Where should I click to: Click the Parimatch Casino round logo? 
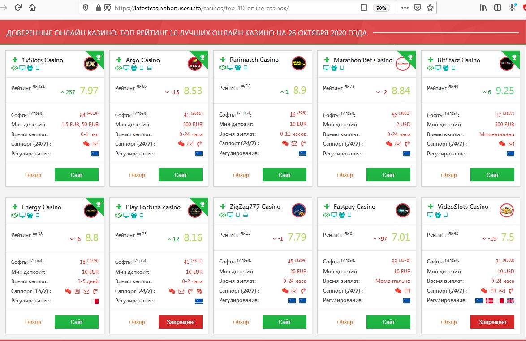[298, 63]
